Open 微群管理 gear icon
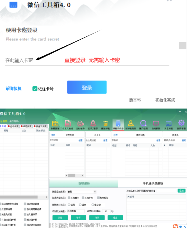This screenshot has height=230, width=187. pos(181,123)
